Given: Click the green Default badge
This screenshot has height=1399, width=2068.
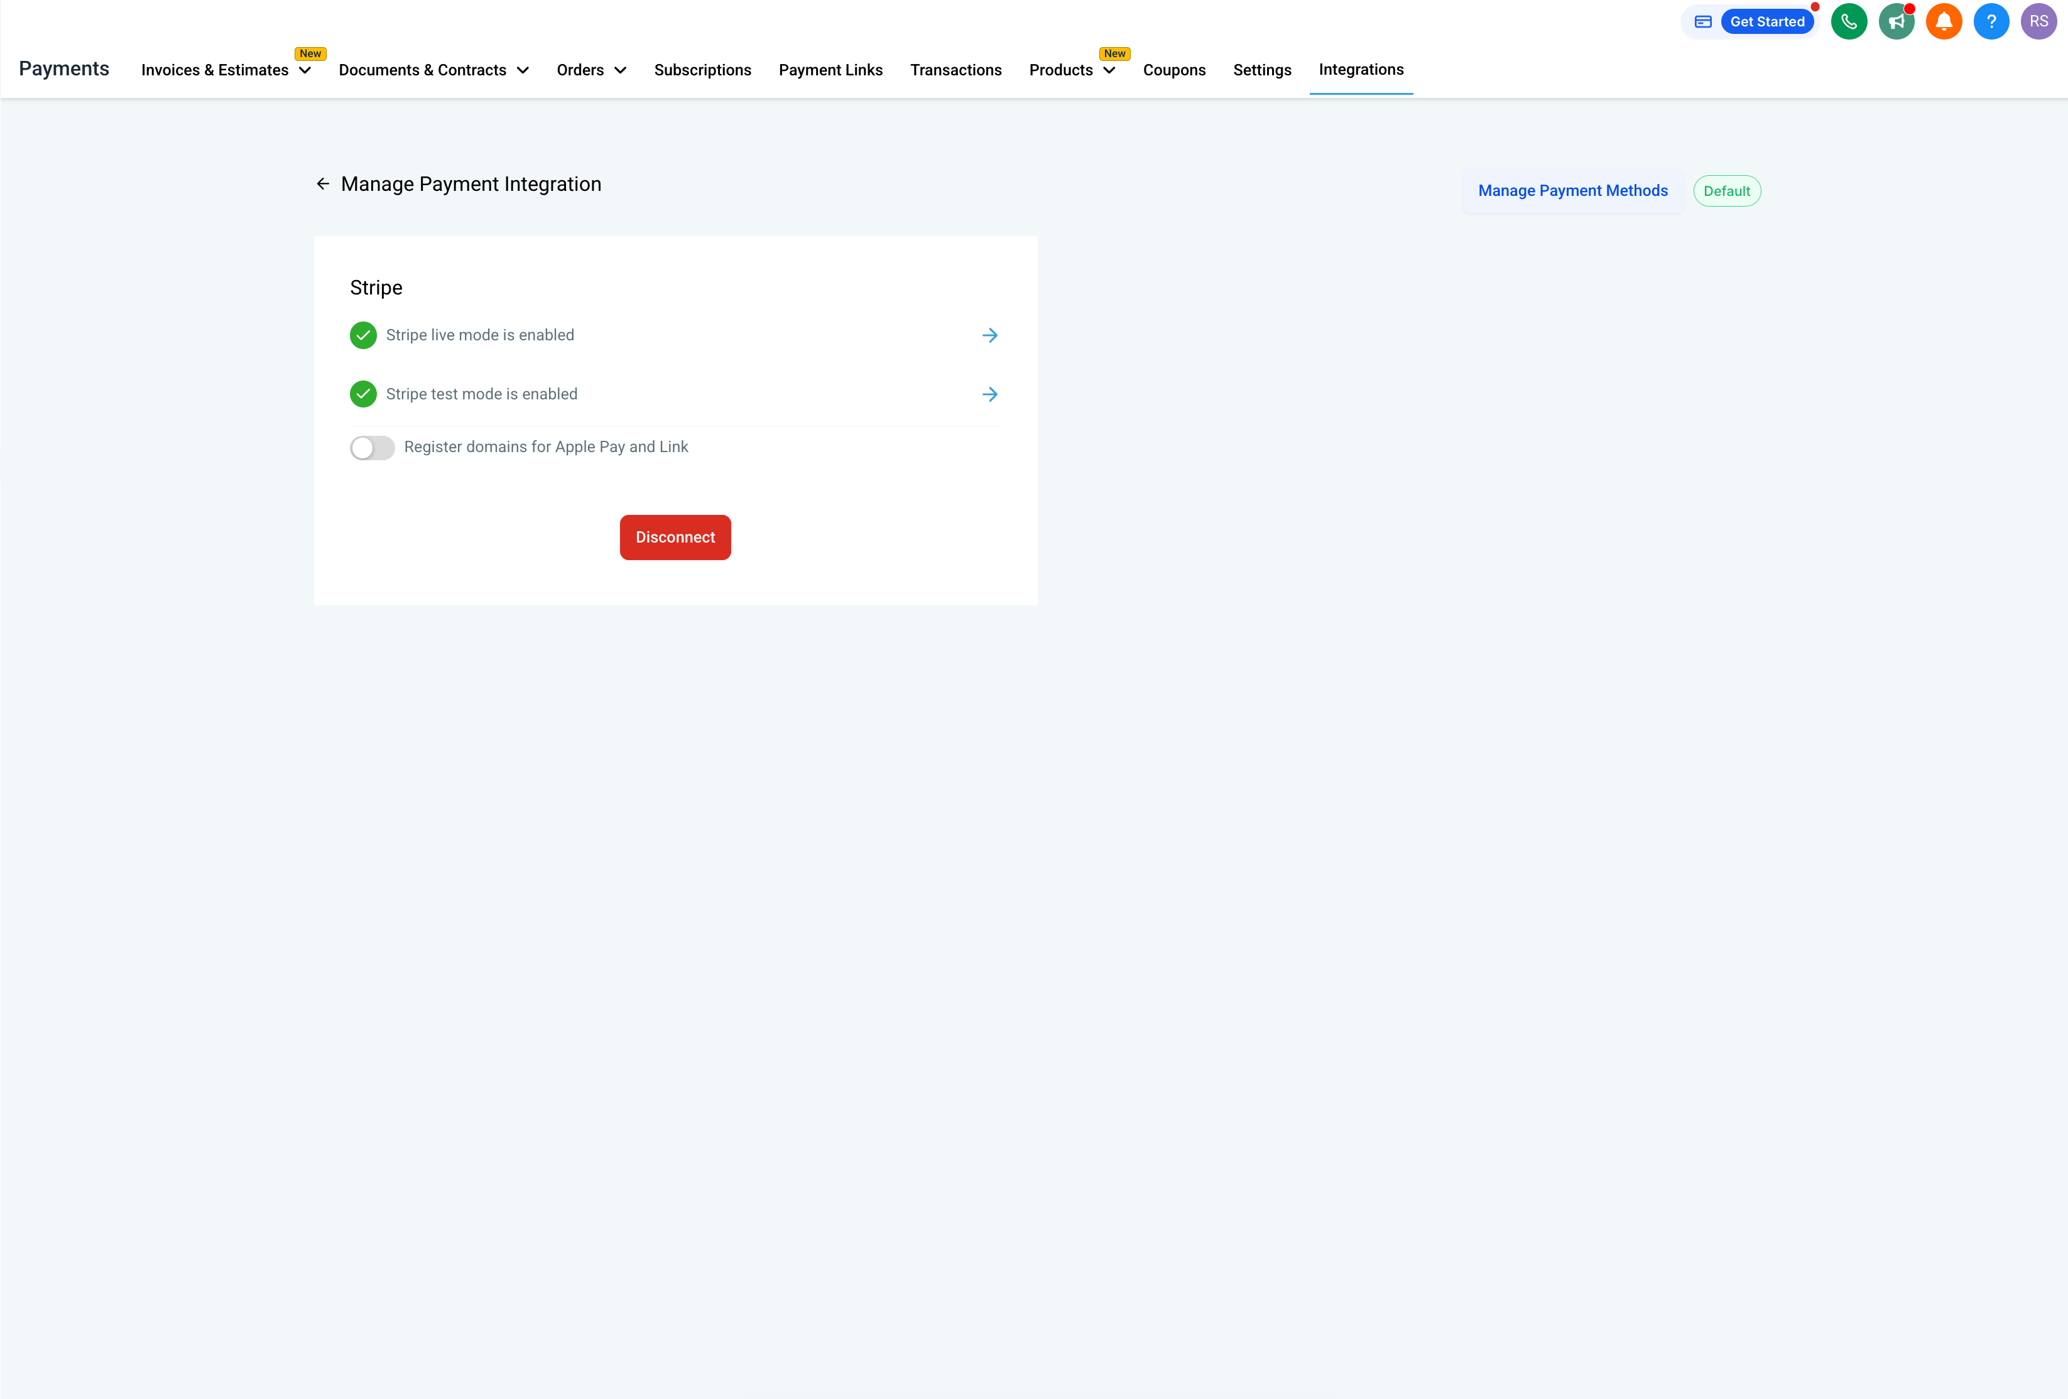Looking at the screenshot, I should 1726,192.
